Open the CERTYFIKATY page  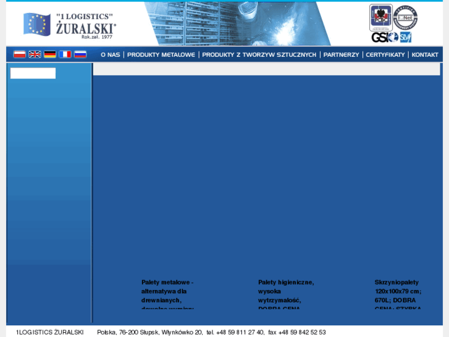pos(385,55)
